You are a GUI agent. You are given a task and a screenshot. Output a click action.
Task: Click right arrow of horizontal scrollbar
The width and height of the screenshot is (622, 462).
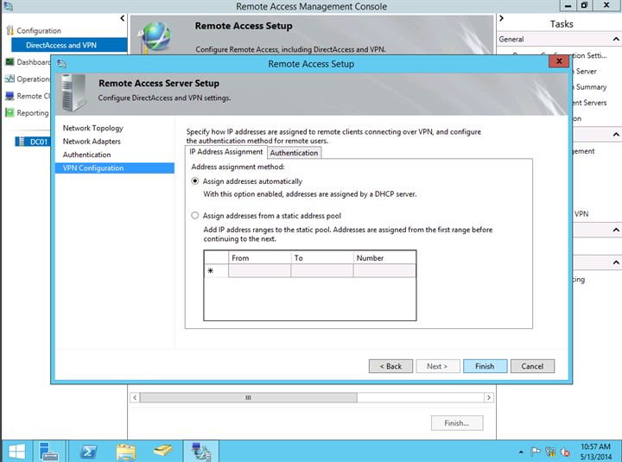pyautogui.click(x=489, y=397)
